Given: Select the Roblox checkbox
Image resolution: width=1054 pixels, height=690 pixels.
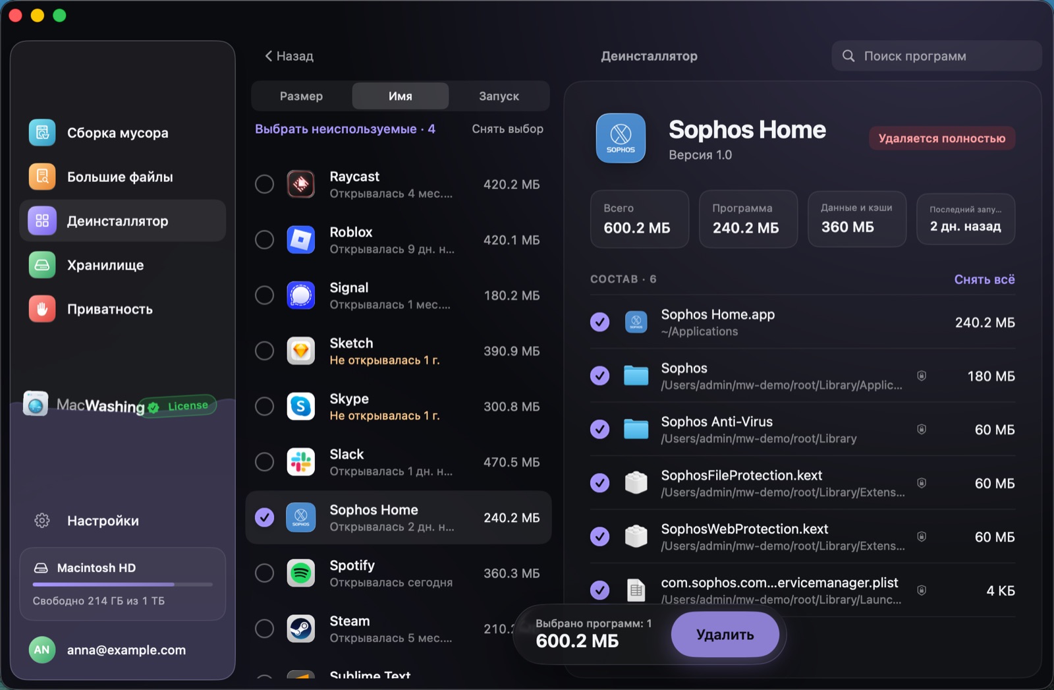Looking at the screenshot, I should point(265,240).
